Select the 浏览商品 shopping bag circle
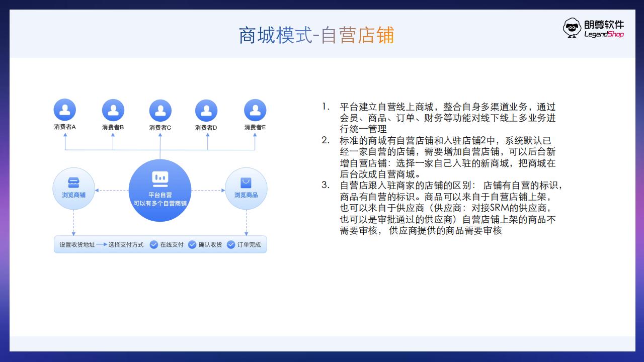The width and height of the screenshot is (644, 362). pyautogui.click(x=246, y=189)
